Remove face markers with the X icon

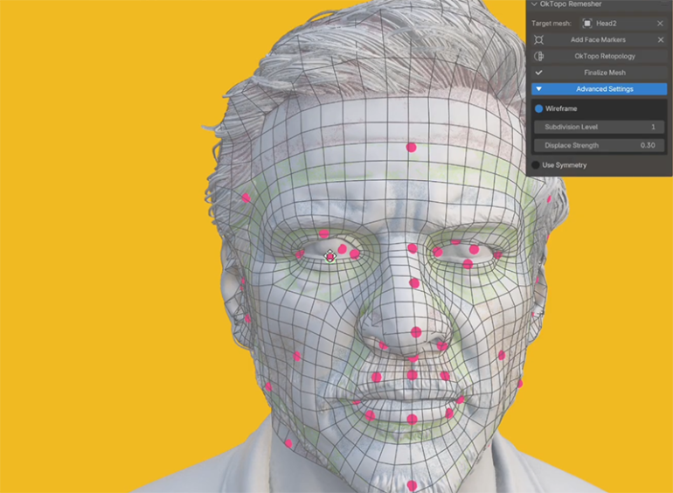click(x=660, y=40)
